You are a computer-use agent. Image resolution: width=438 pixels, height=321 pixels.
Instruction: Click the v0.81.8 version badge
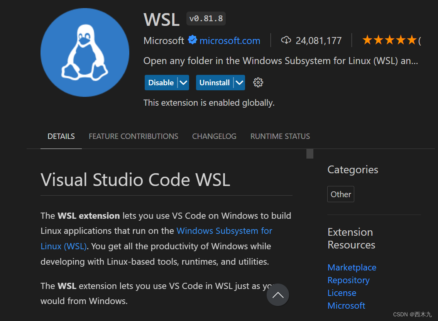(206, 18)
